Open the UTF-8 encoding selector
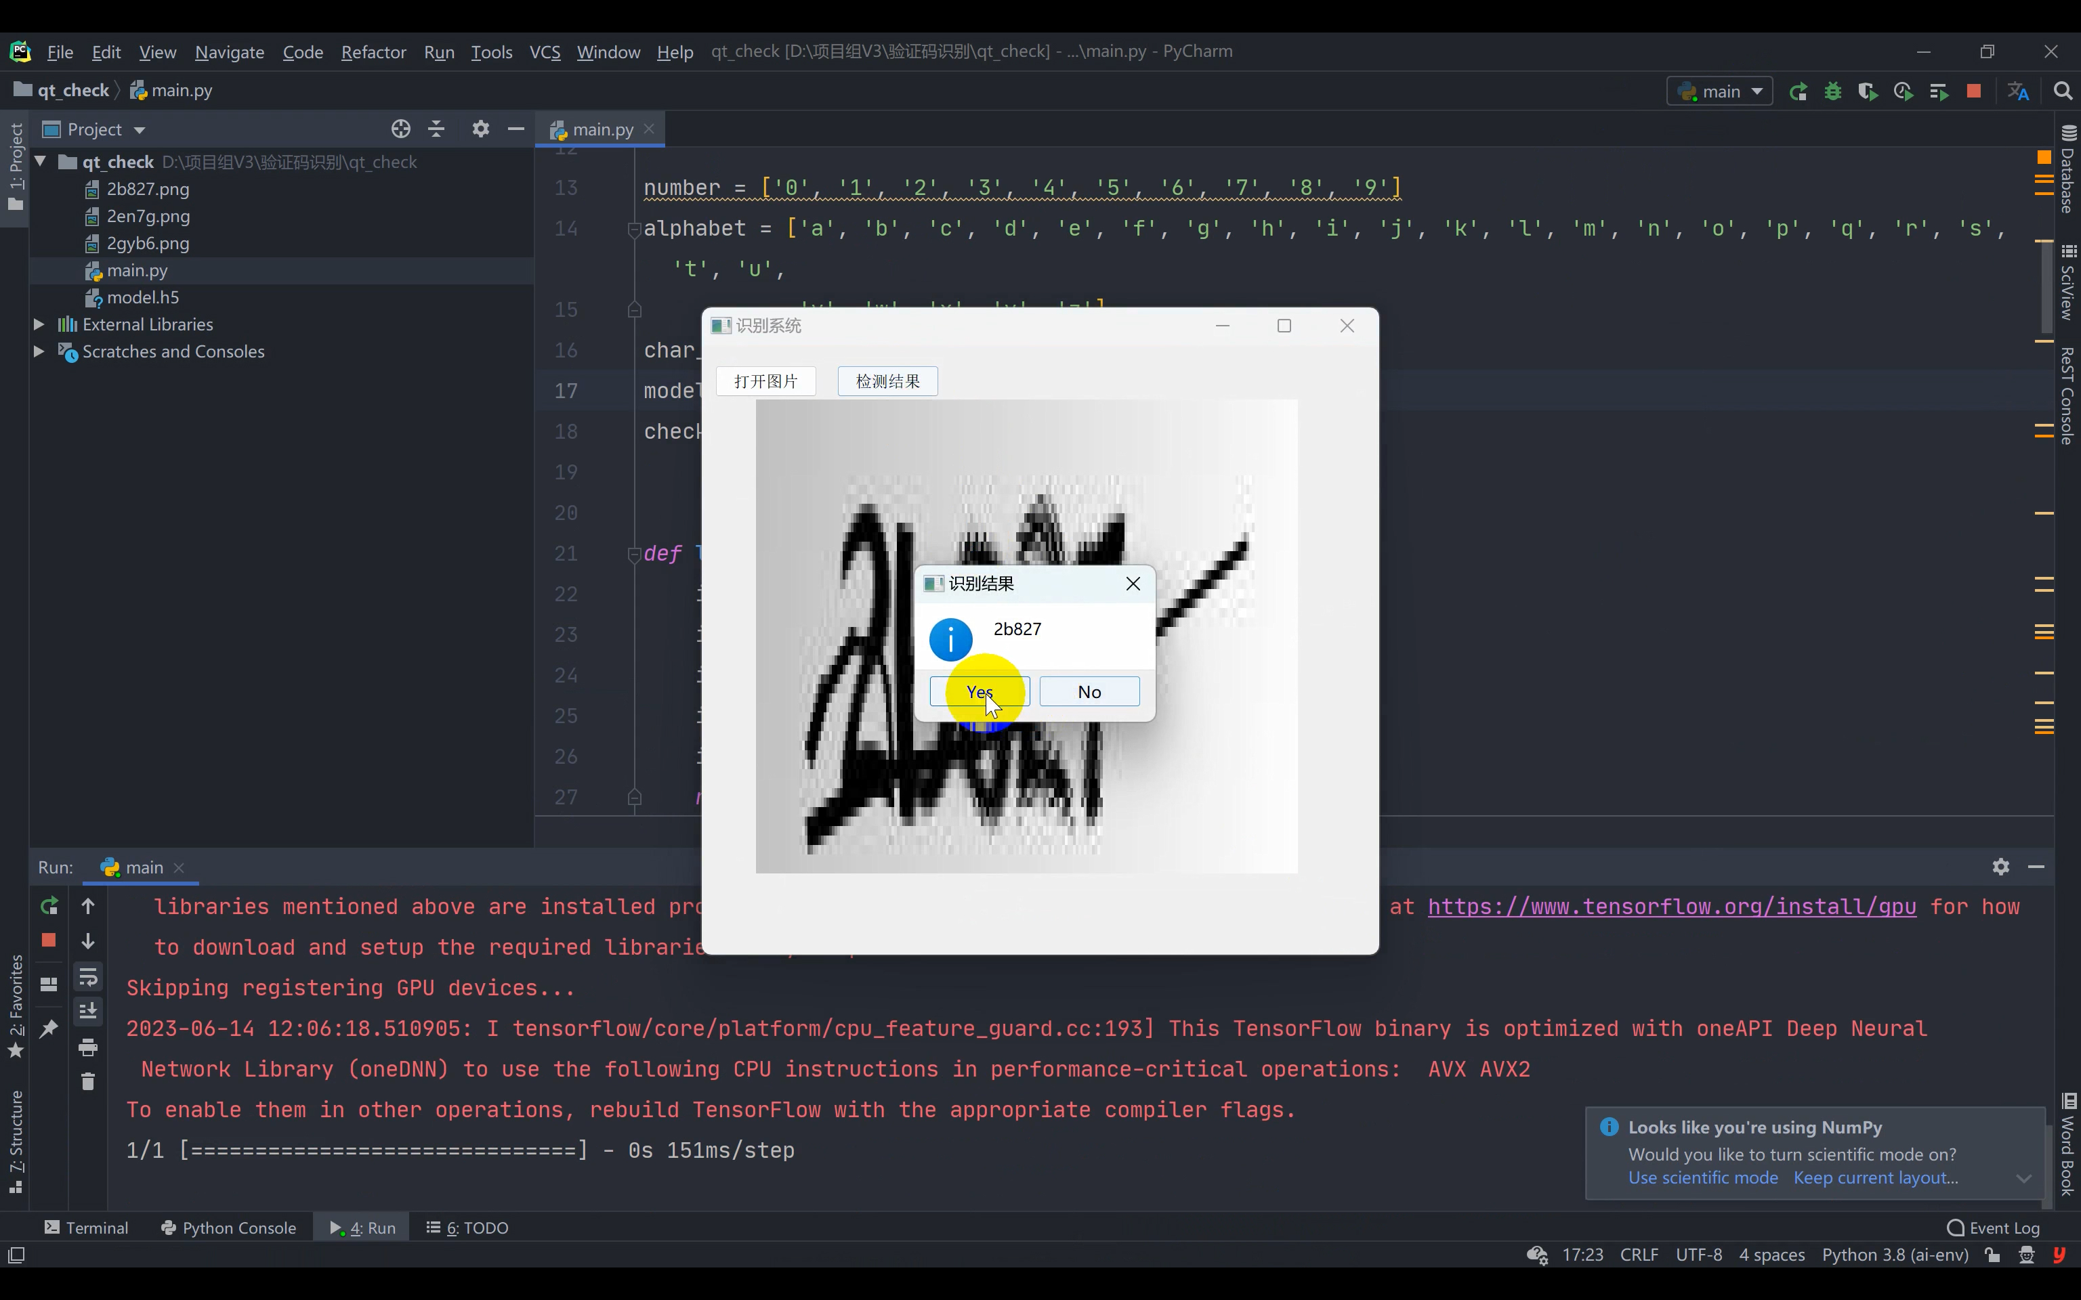 click(x=1698, y=1255)
